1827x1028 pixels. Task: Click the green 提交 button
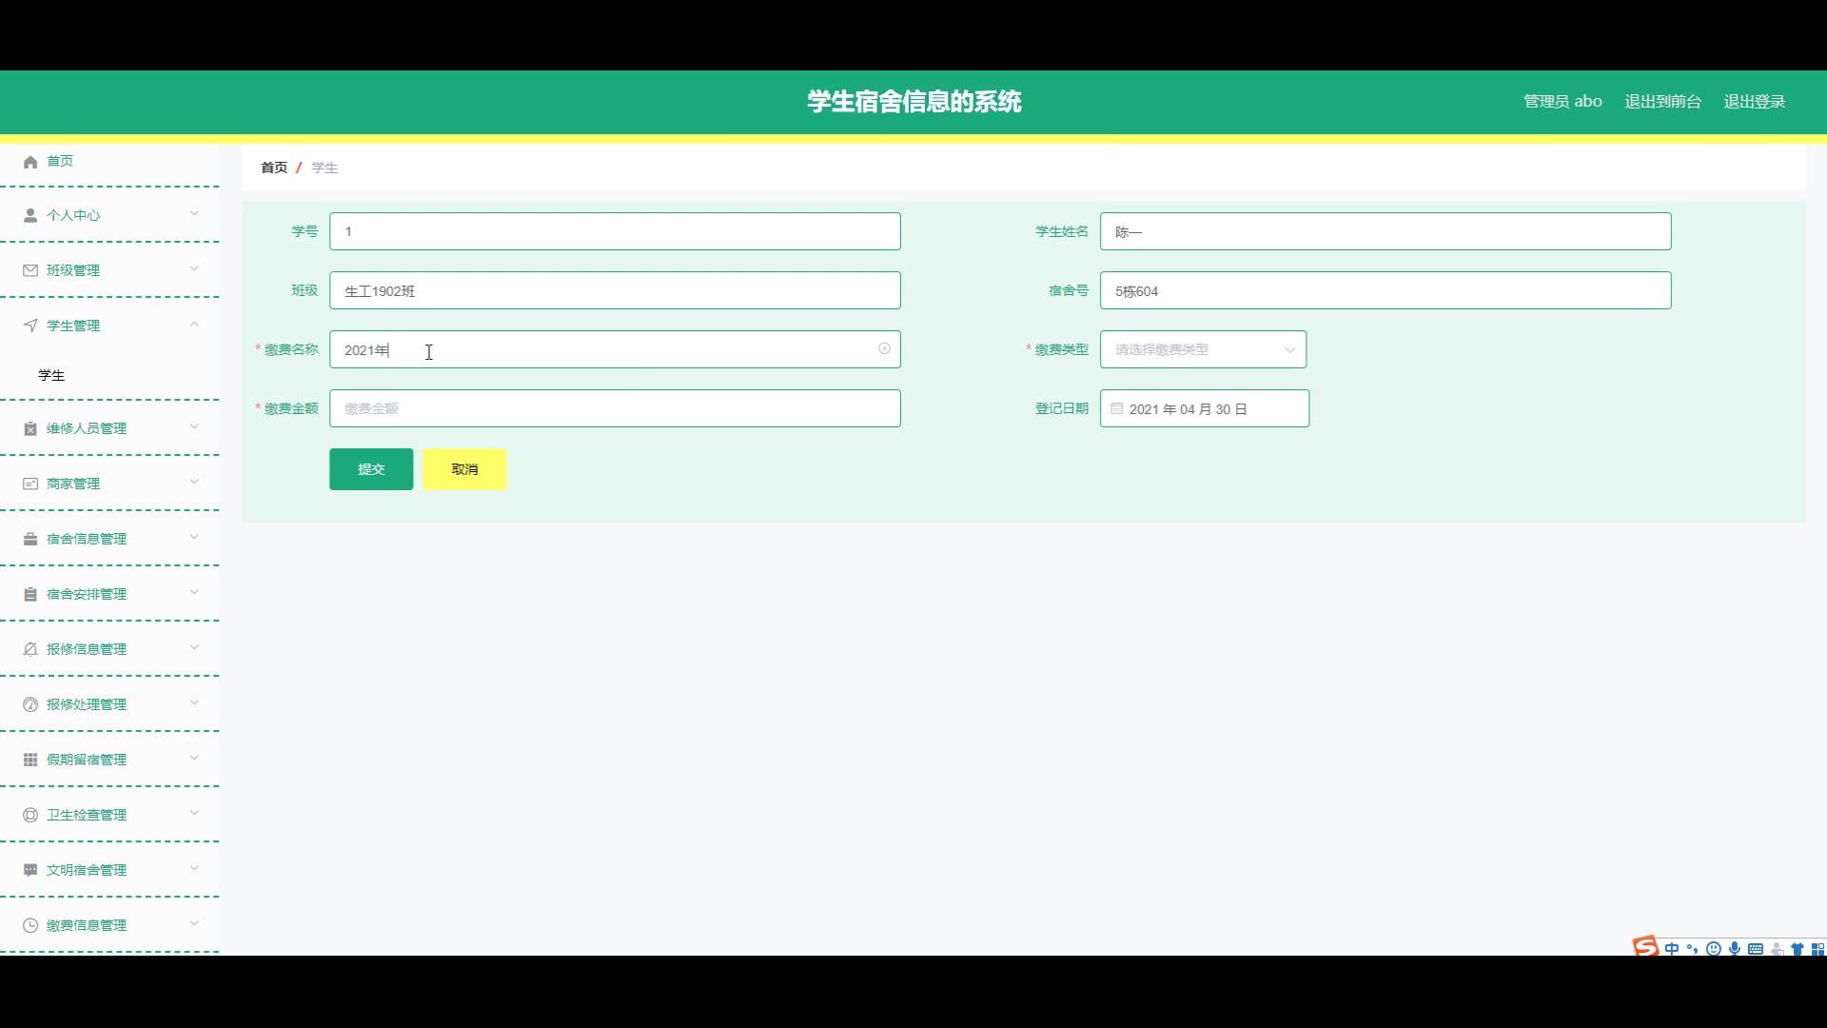coord(371,469)
